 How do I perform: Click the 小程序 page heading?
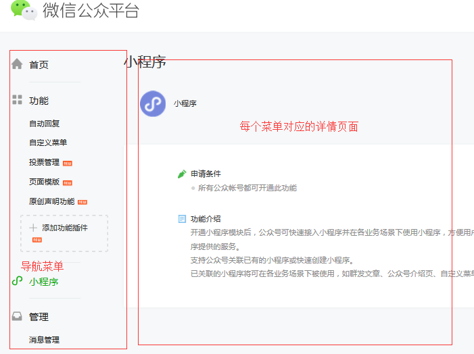(x=145, y=62)
